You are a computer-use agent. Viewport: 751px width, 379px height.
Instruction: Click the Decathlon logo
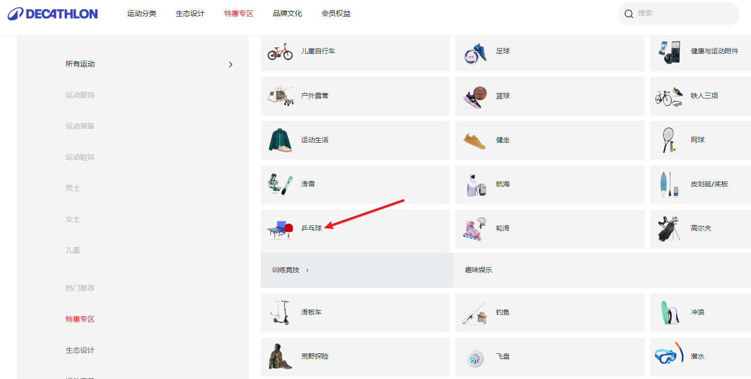pyautogui.click(x=52, y=14)
